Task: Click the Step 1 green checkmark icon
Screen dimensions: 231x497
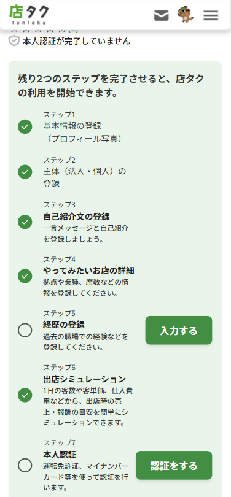Action: (x=25, y=127)
